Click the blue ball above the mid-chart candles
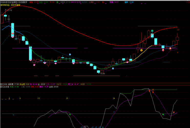 click(70, 55)
